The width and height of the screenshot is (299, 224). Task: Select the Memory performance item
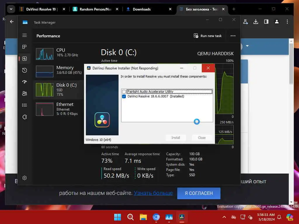(x=58, y=71)
